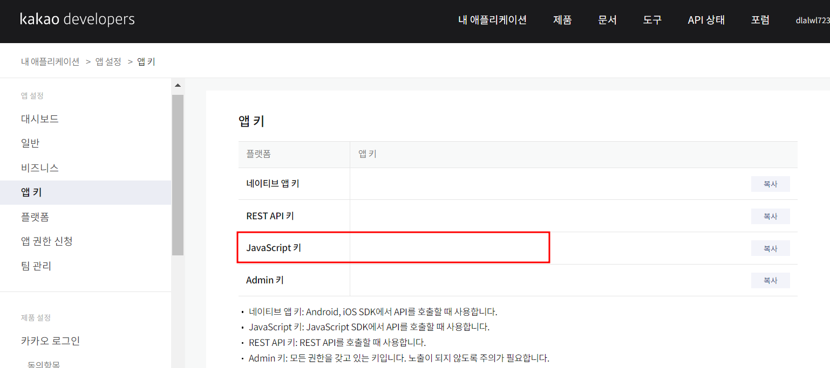This screenshot has width=830, height=368.
Task: Open 비즈니스 in sidebar
Action: (40, 168)
